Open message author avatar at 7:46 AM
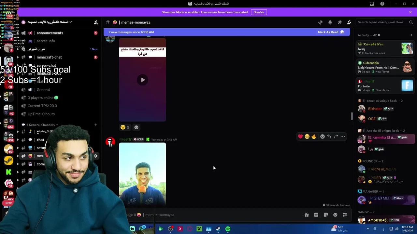 coord(110,142)
